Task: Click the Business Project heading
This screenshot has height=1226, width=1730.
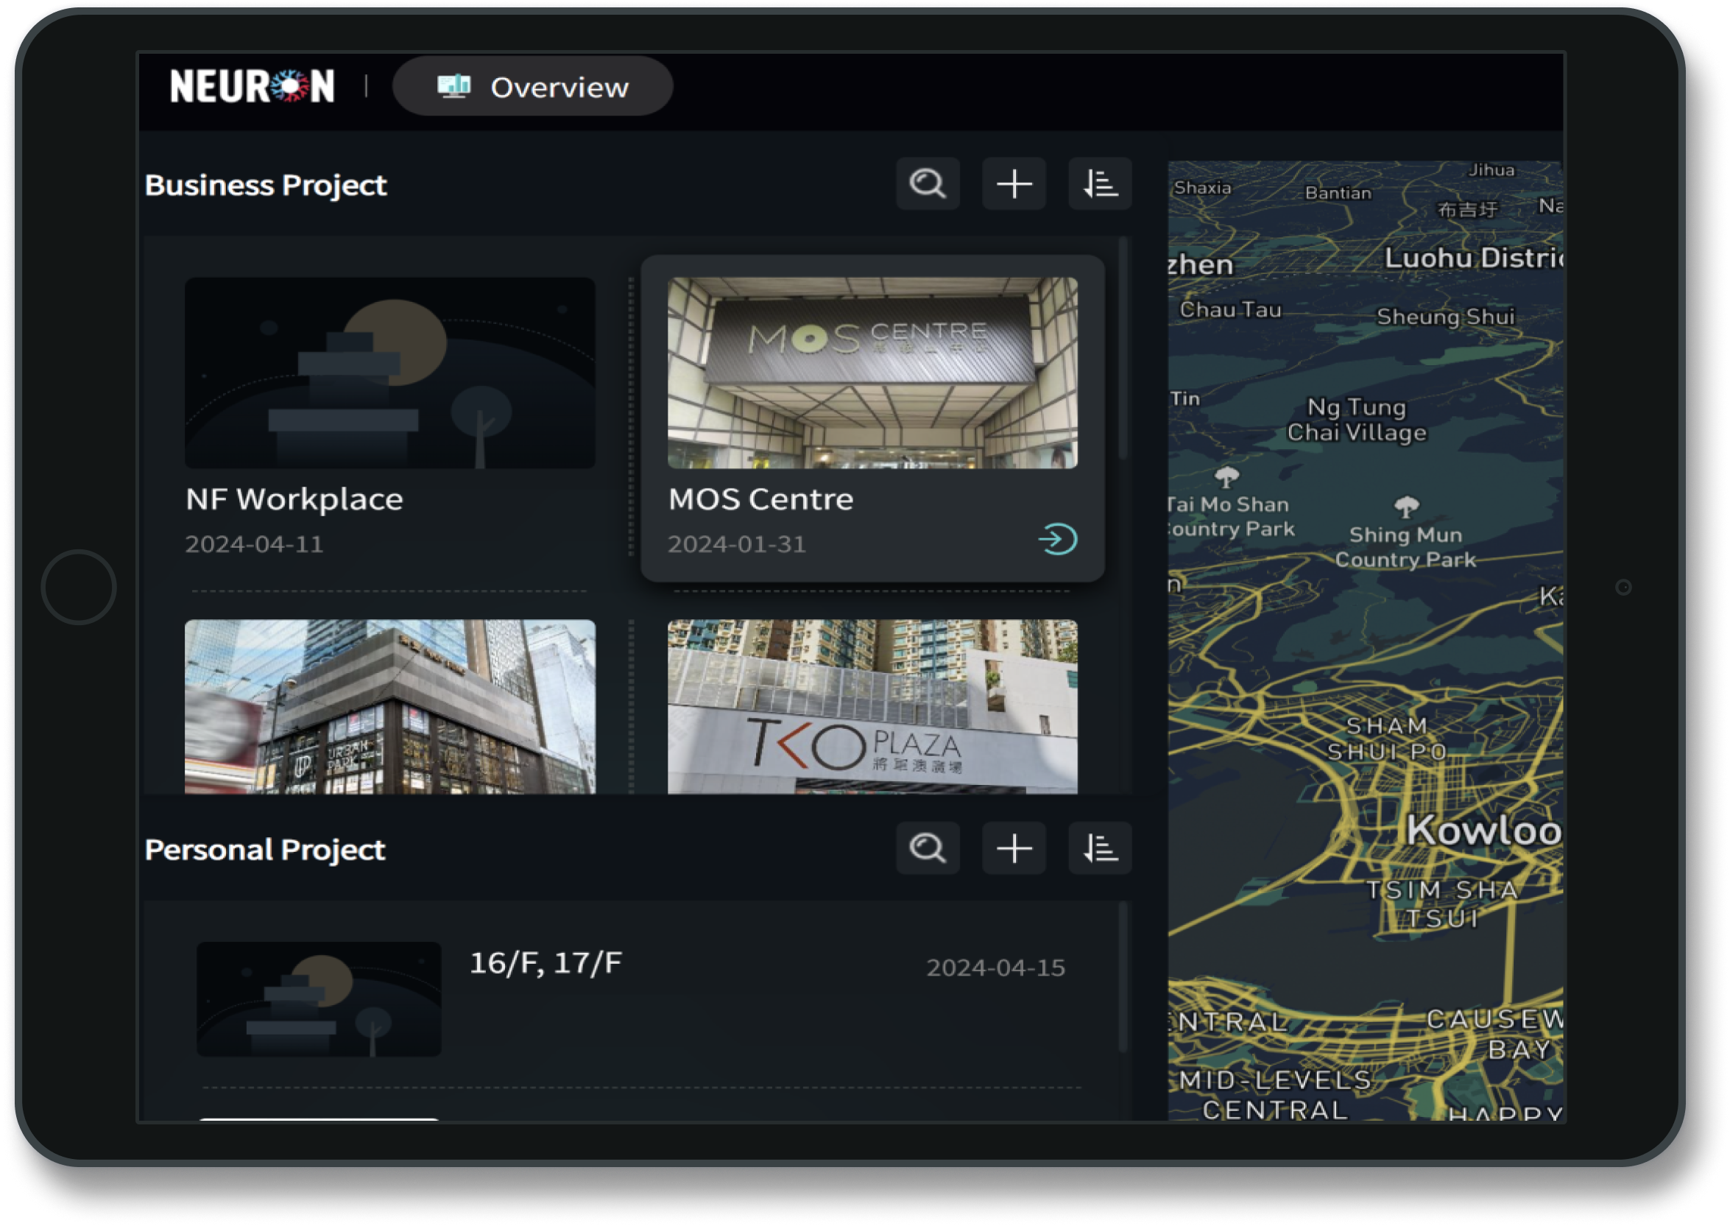Action: click(266, 185)
